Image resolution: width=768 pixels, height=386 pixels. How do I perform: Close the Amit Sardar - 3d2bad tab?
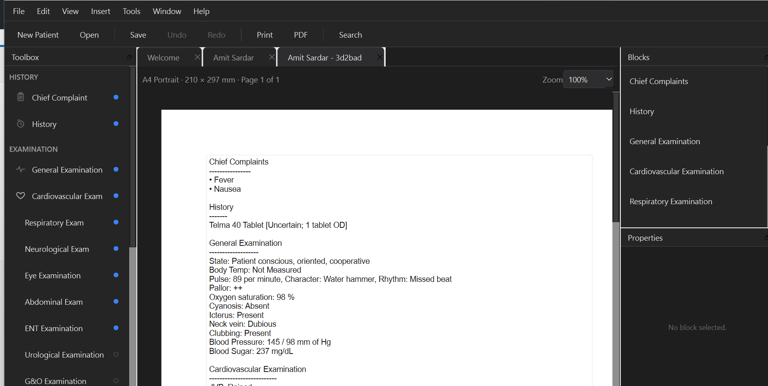click(x=380, y=57)
